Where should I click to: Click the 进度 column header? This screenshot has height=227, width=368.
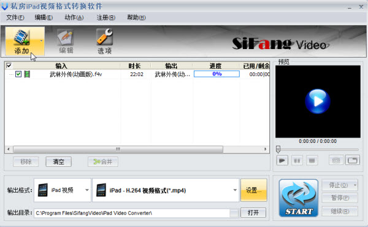[x=215, y=66]
